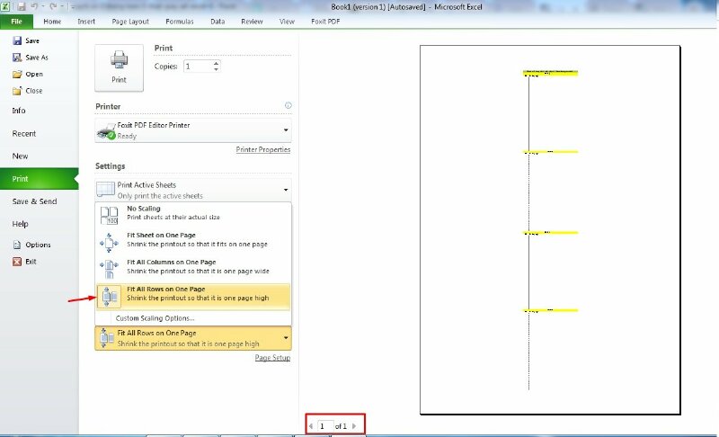Increase copies with the up spinner arrow
This screenshot has width=719, height=437.
(x=216, y=63)
